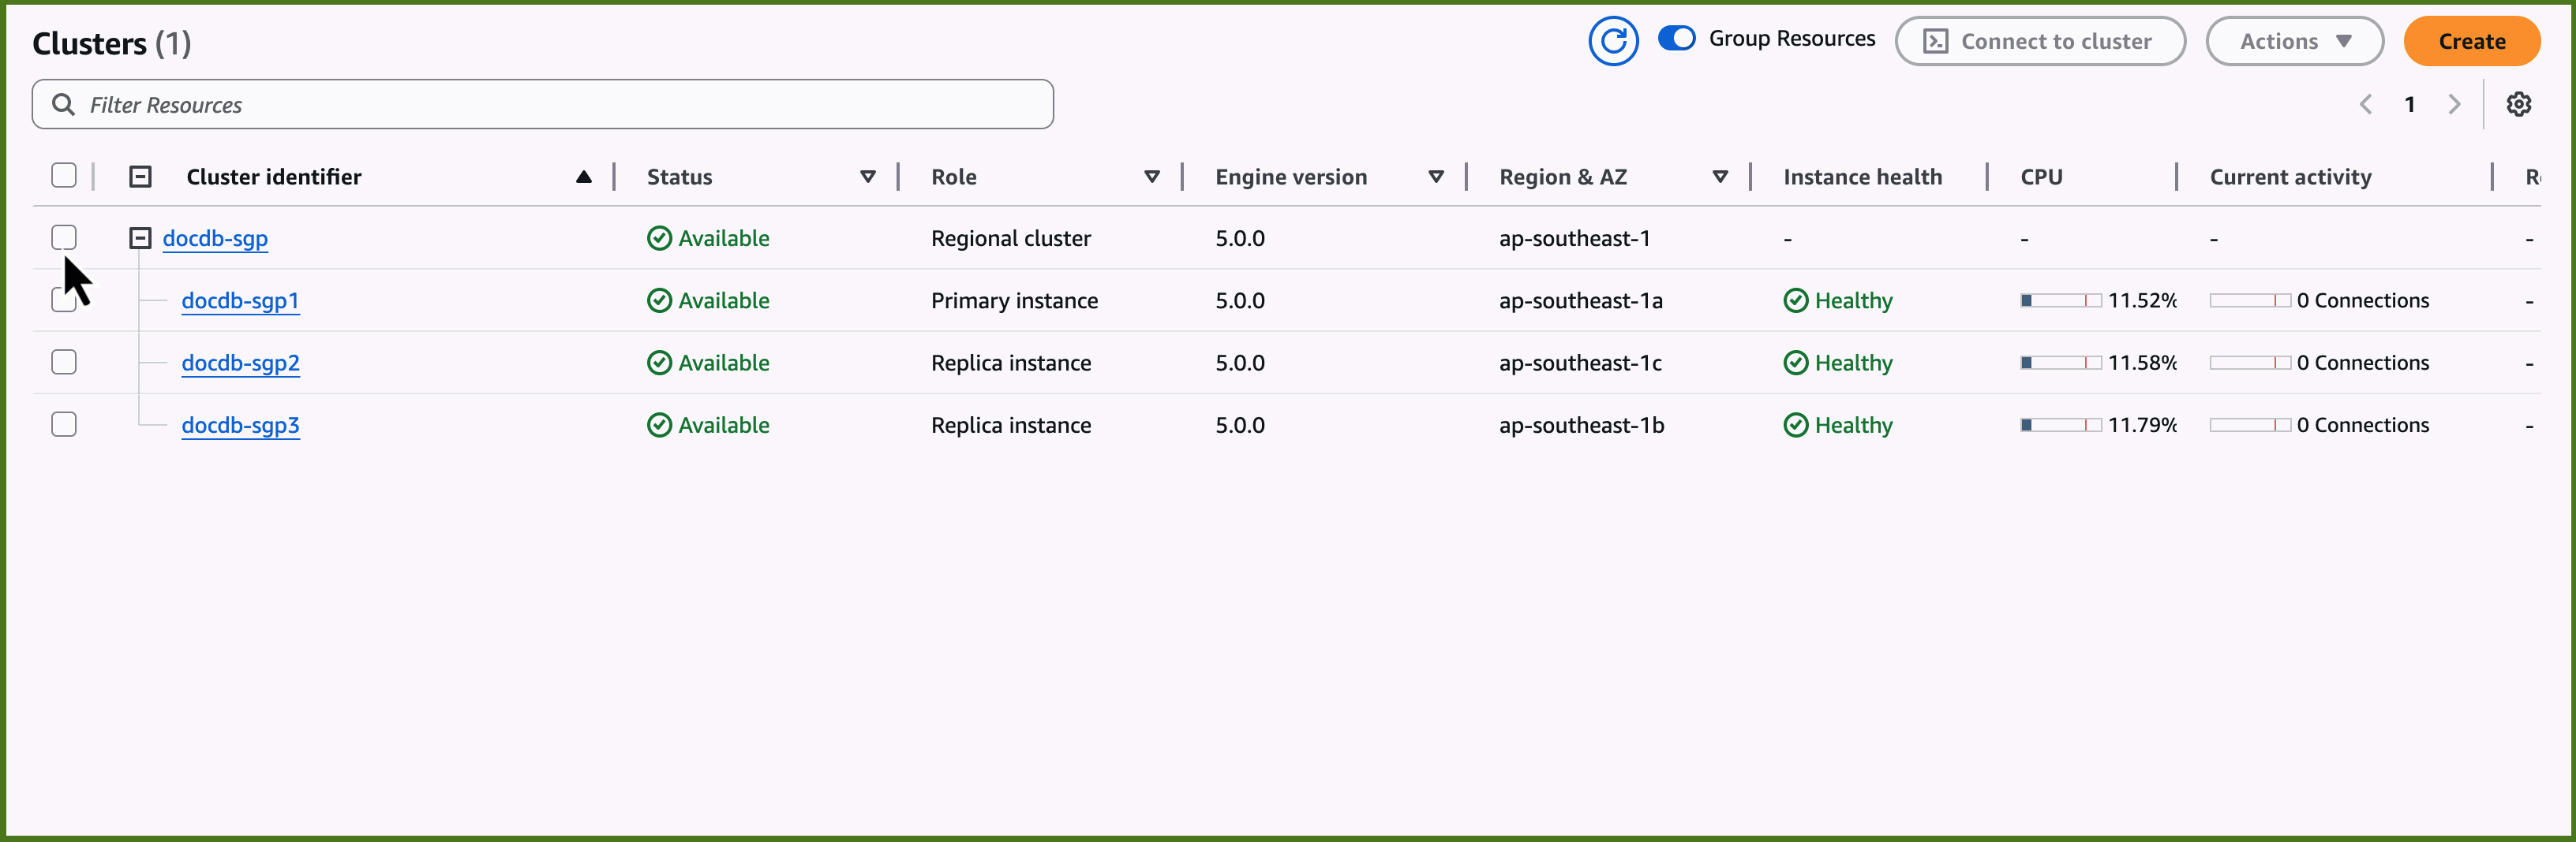Click the search magnifier icon

pyautogui.click(x=63, y=105)
